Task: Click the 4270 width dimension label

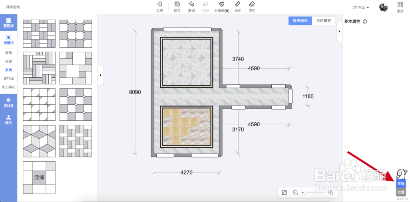Action: tap(187, 172)
